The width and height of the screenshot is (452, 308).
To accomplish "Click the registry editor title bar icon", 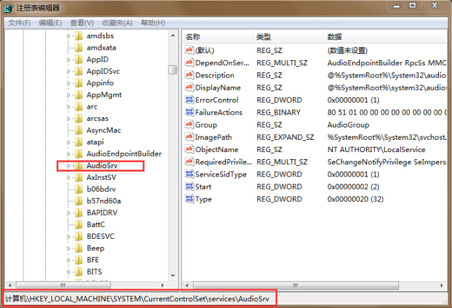I will point(7,8).
